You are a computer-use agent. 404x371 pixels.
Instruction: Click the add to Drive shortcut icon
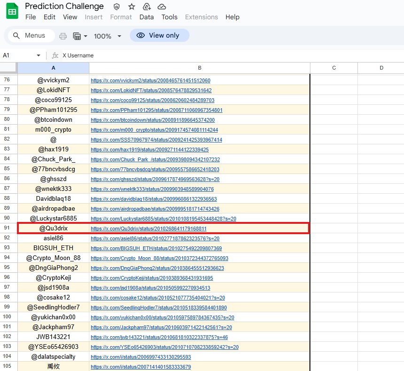click(146, 7)
